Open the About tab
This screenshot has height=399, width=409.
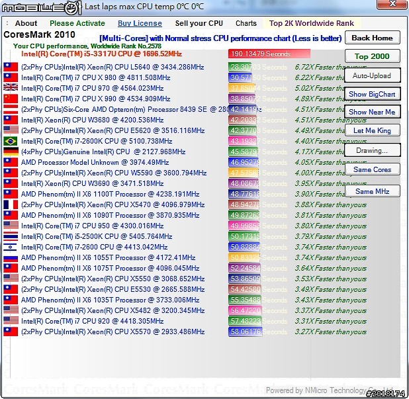click(x=26, y=23)
